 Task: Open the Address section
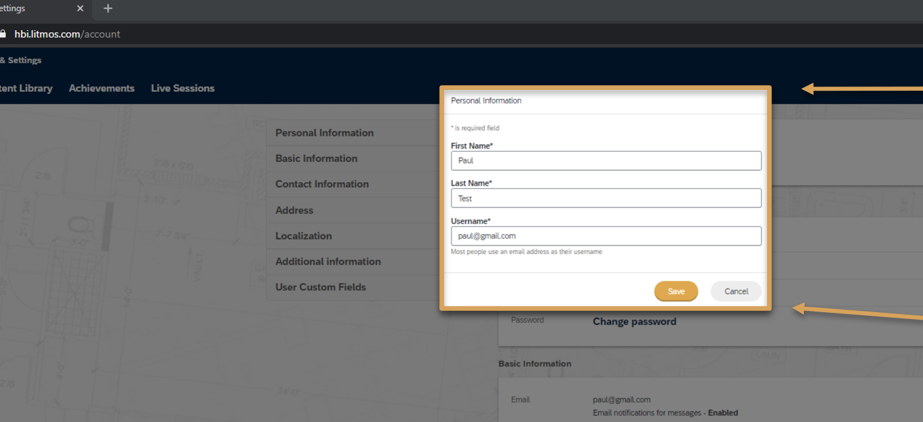pyautogui.click(x=294, y=210)
